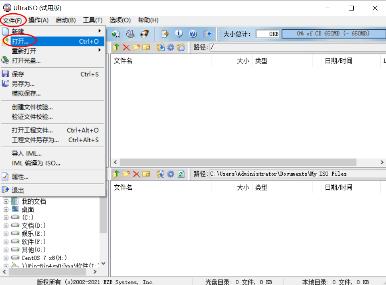This screenshot has width=386, height=285.
Task: Choose 打开... from the file menu
Action: click(53, 41)
